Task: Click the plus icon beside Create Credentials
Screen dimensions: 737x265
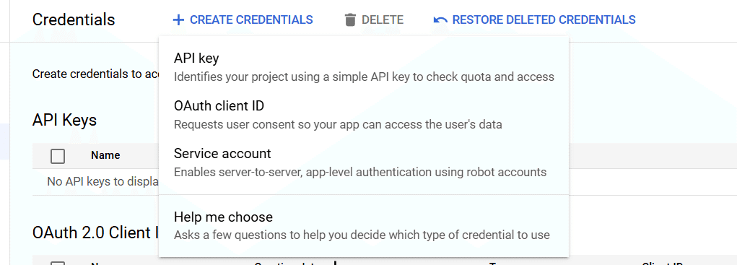Action: click(178, 19)
